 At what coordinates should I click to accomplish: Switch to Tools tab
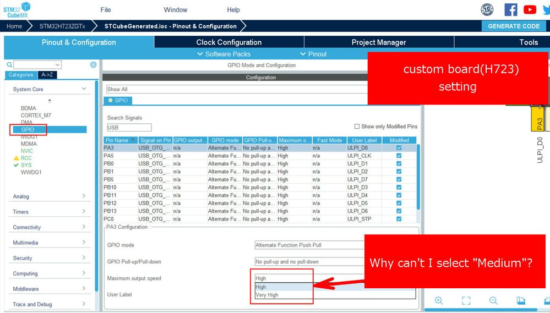pos(528,42)
